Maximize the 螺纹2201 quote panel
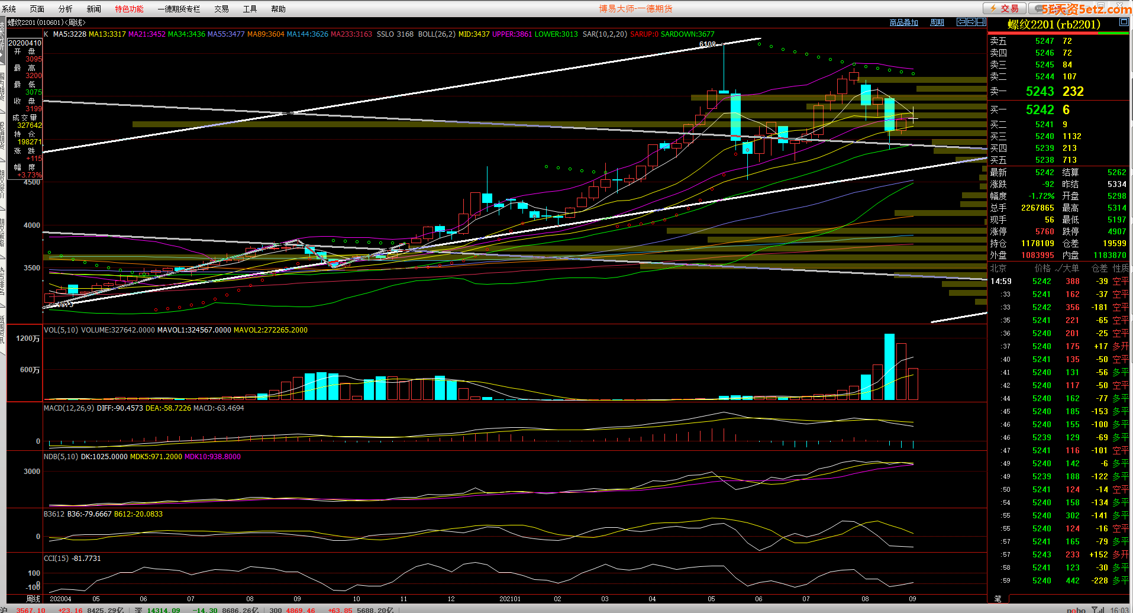This screenshot has width=1133, height=613. coord(1124,22)
